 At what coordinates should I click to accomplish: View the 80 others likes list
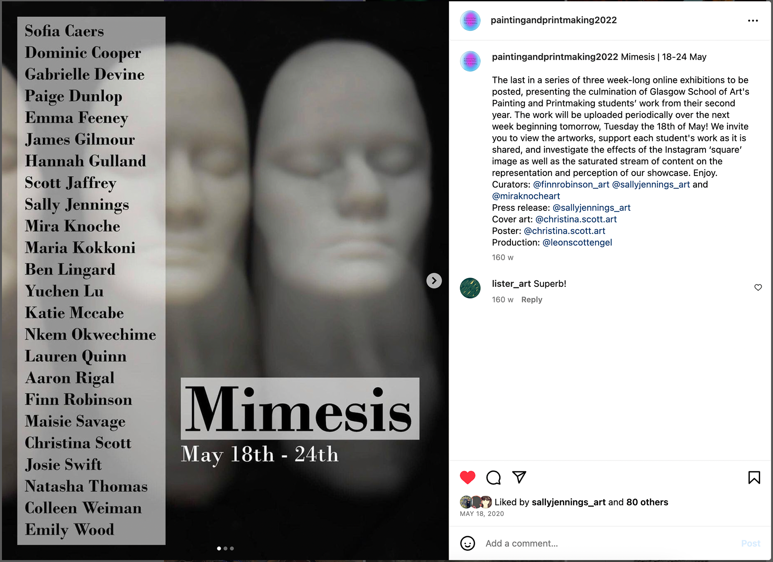tap(647, 502)
